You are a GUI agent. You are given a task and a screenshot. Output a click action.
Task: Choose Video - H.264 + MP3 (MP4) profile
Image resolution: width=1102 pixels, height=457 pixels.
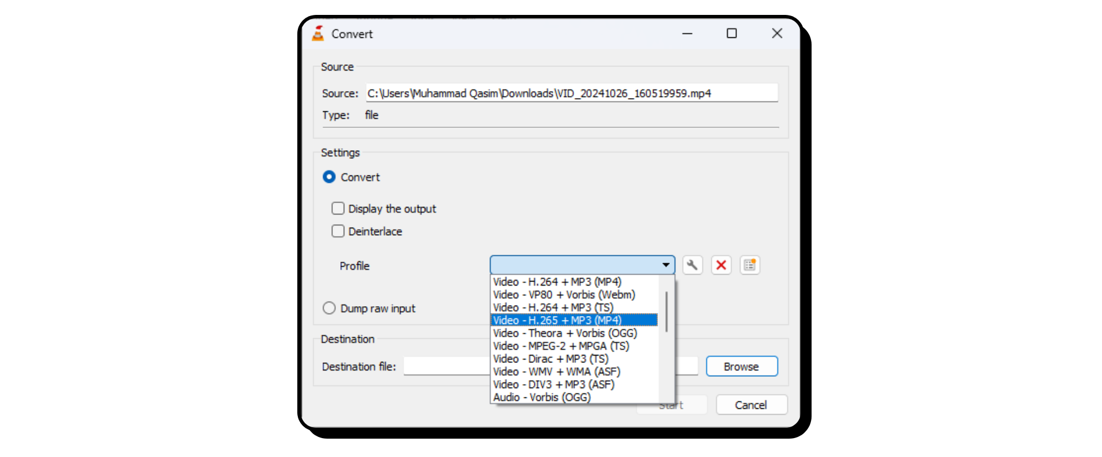(x=574, y=282)
